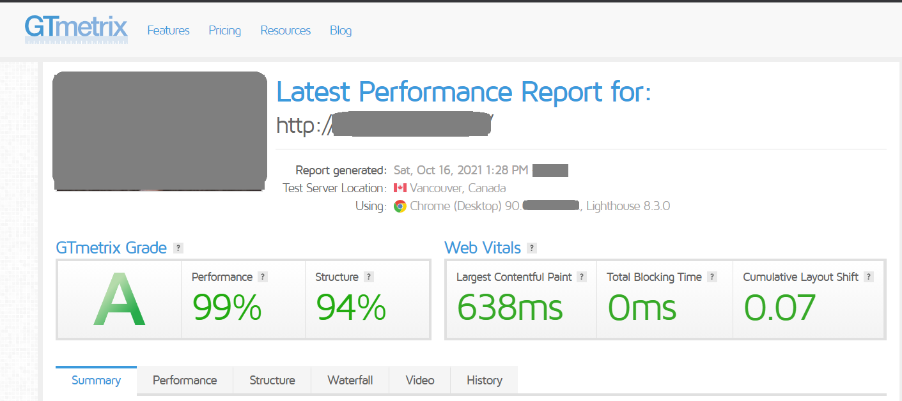Click the GTmetrix logo
Image resolution: width=902 pixels, height=401 pixels.
[76, 29]
